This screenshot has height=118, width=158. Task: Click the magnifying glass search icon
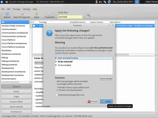(x=88, y=15)
